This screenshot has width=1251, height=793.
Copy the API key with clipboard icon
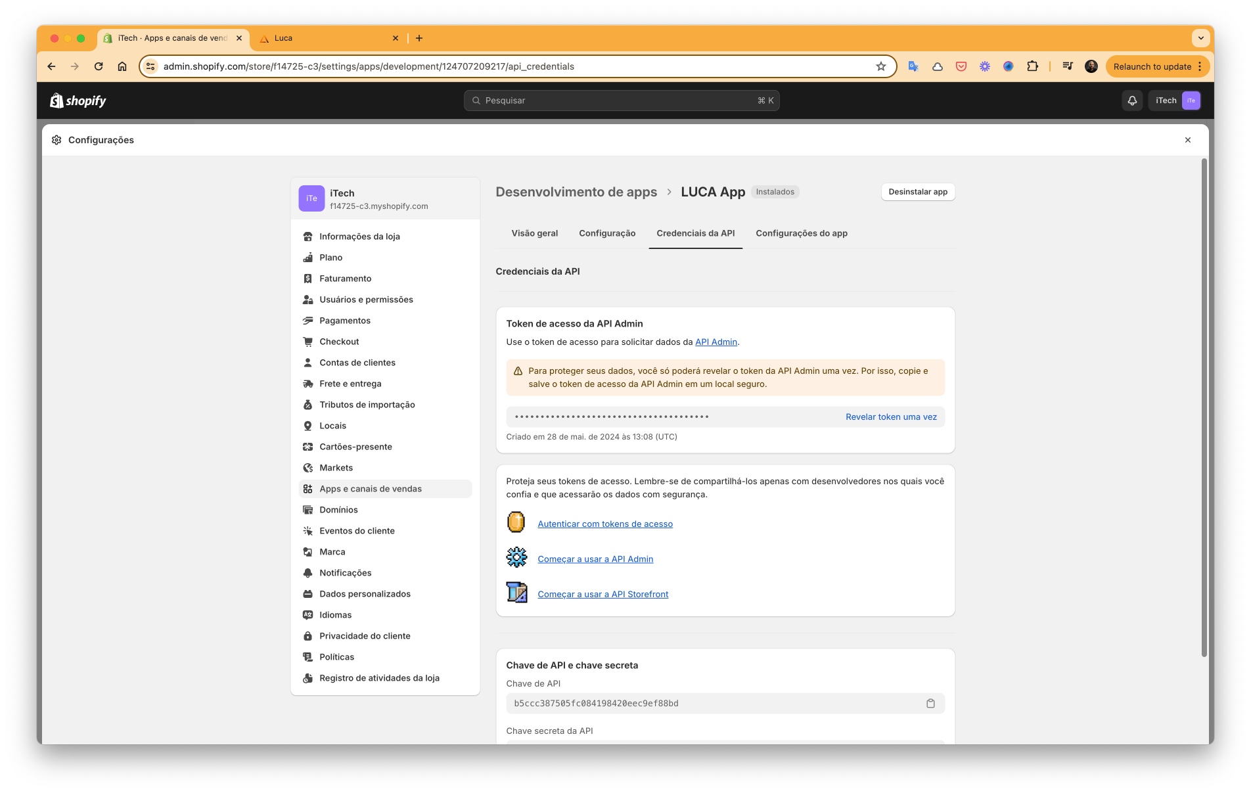(930, 704)
